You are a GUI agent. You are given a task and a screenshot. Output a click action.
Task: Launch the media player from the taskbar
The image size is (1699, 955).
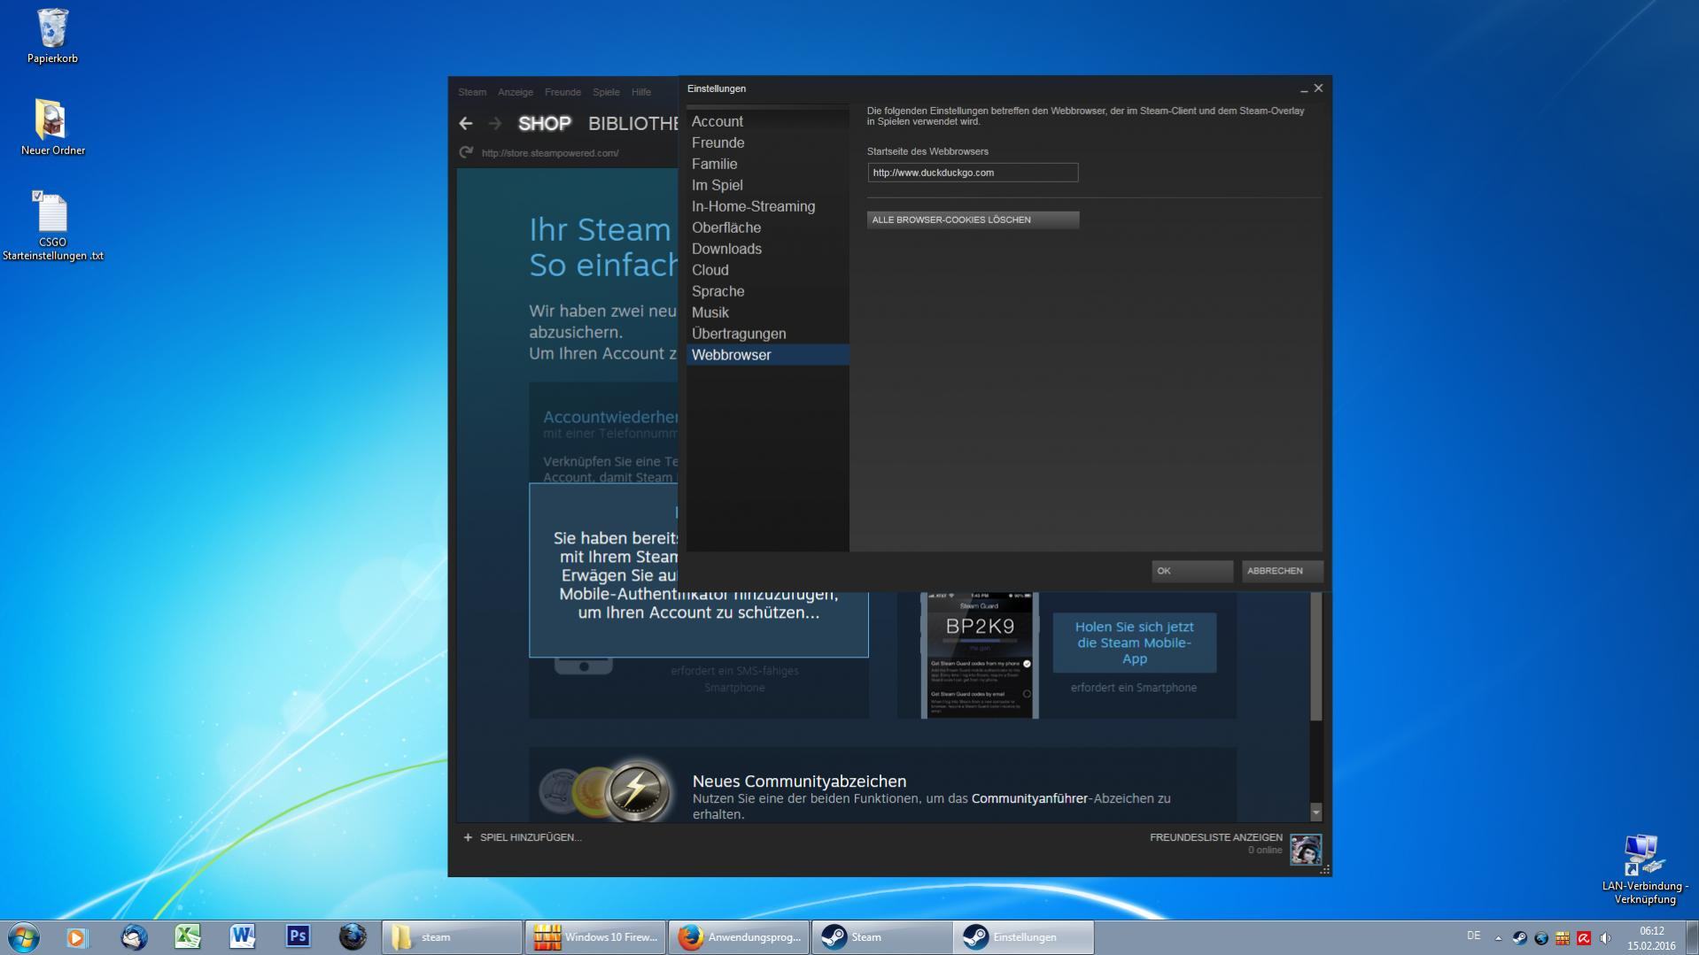click(x=77, y=936)
